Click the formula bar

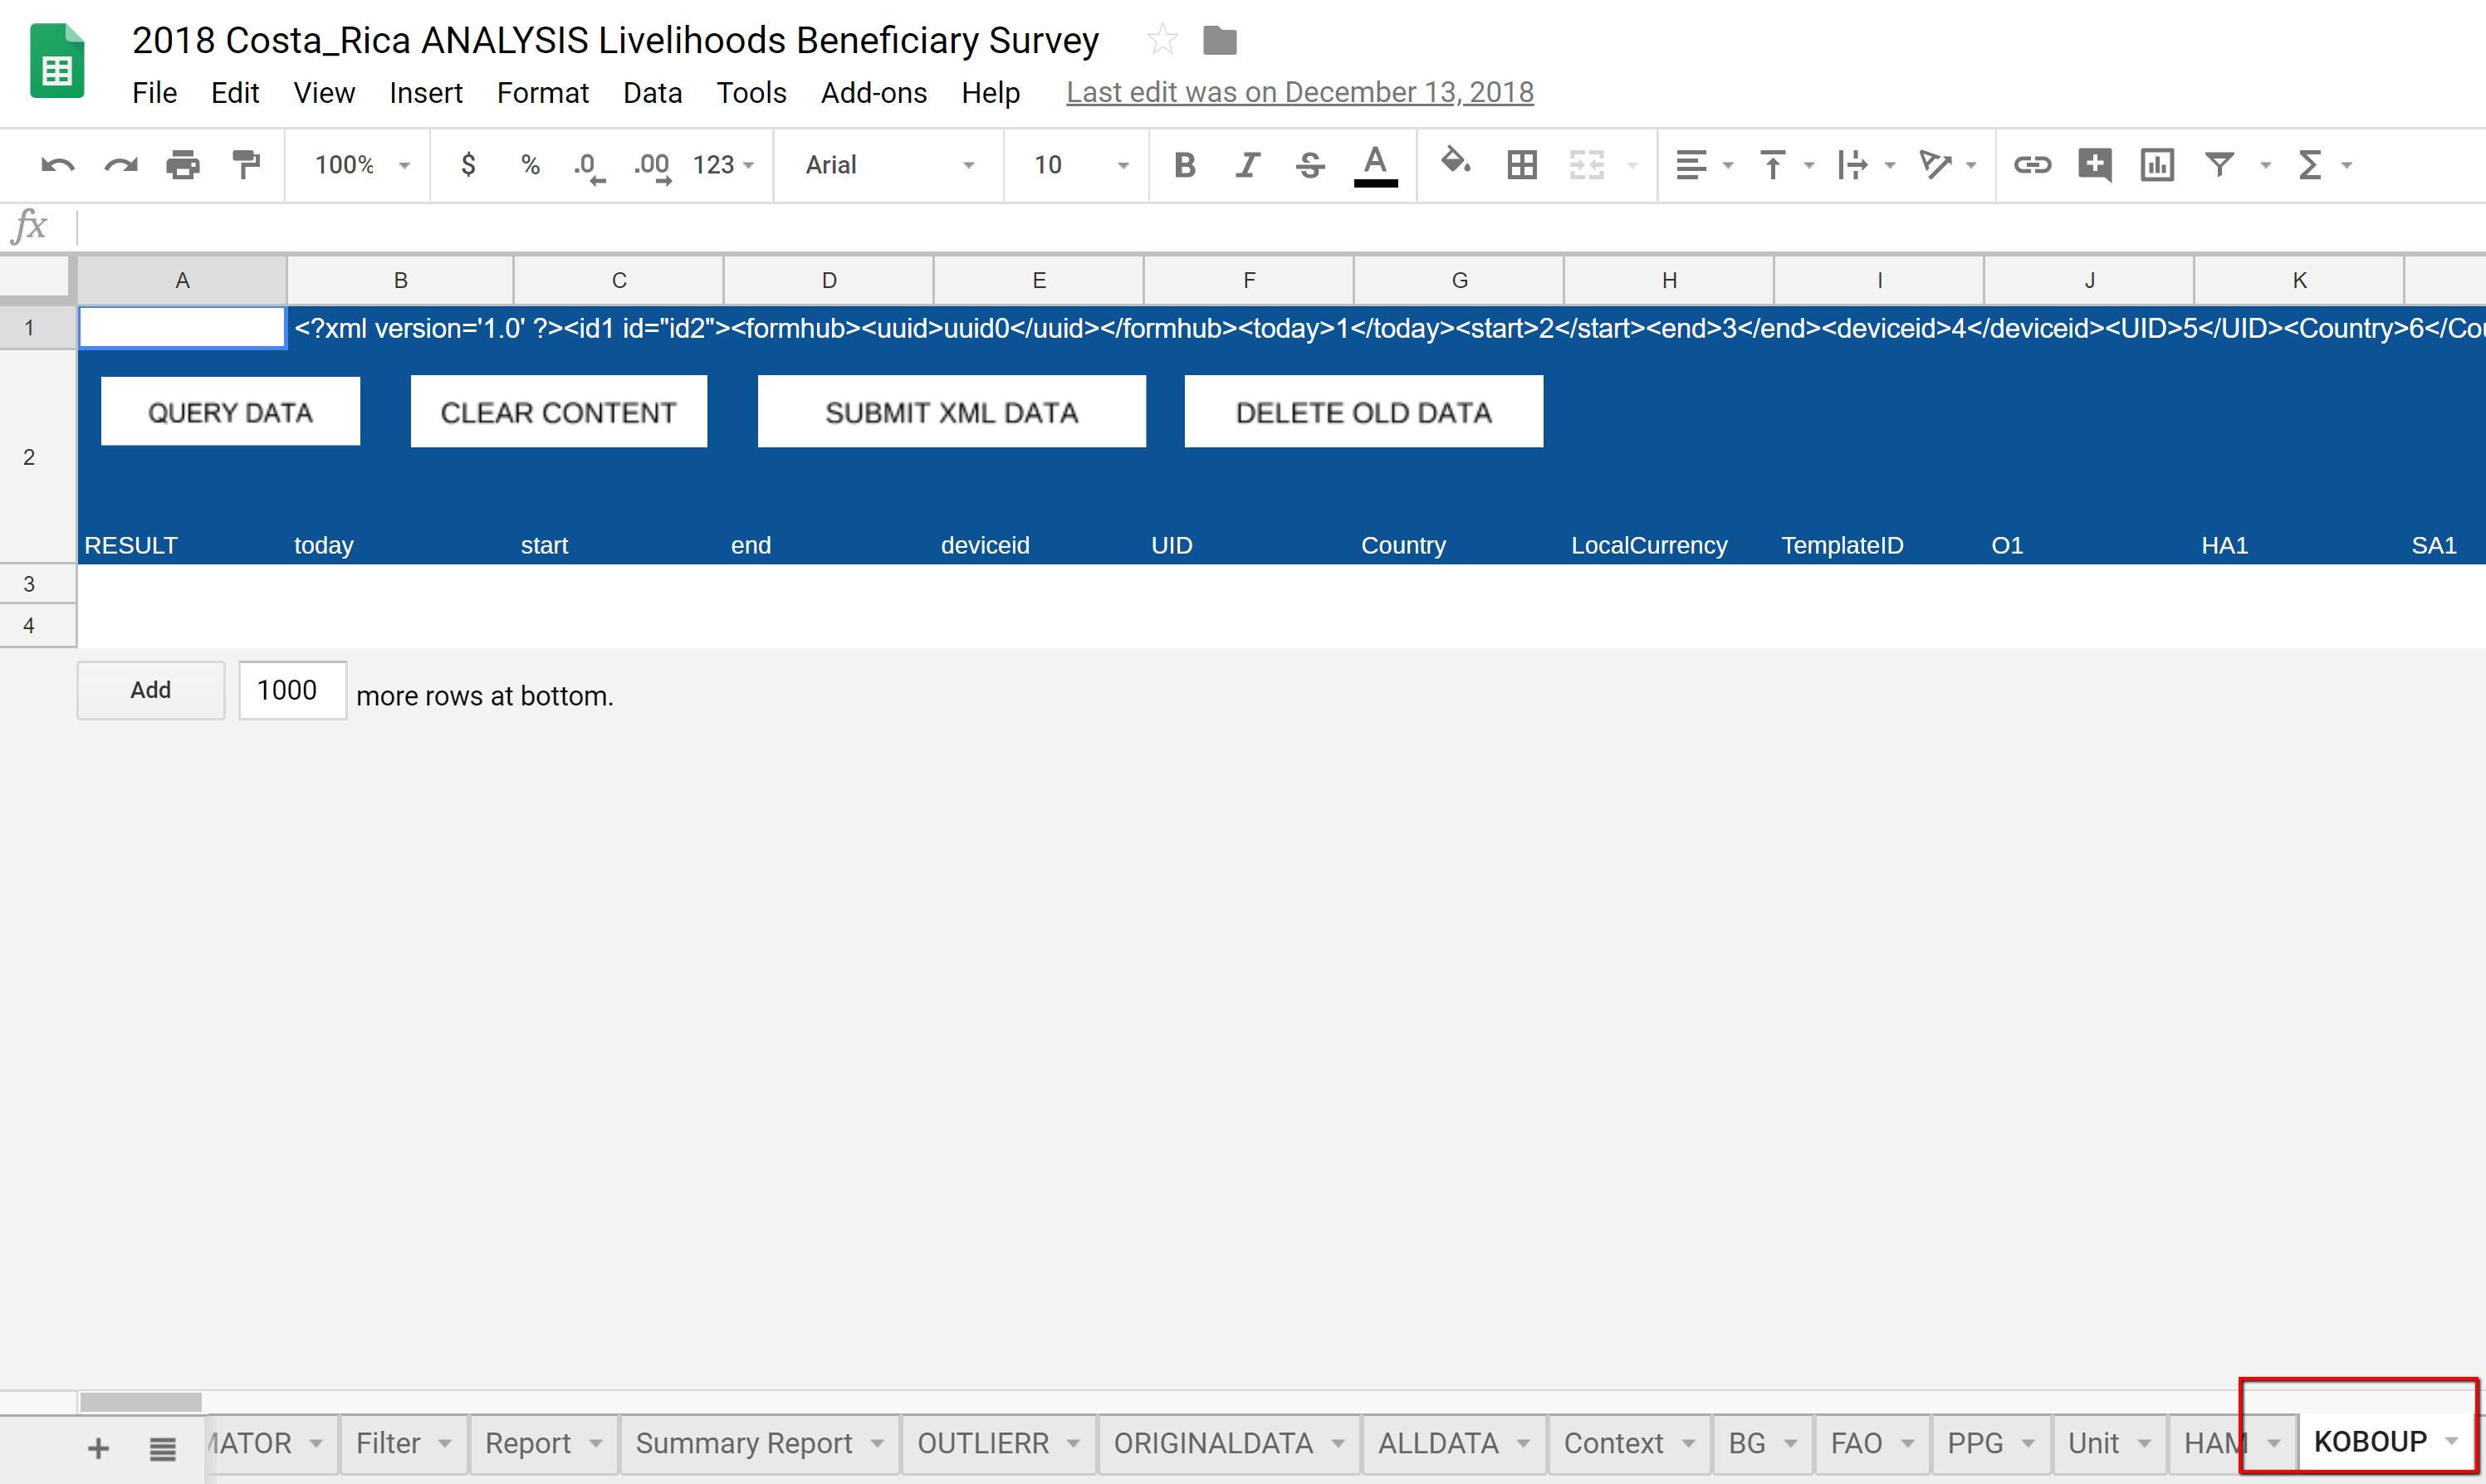[1280, 227]
